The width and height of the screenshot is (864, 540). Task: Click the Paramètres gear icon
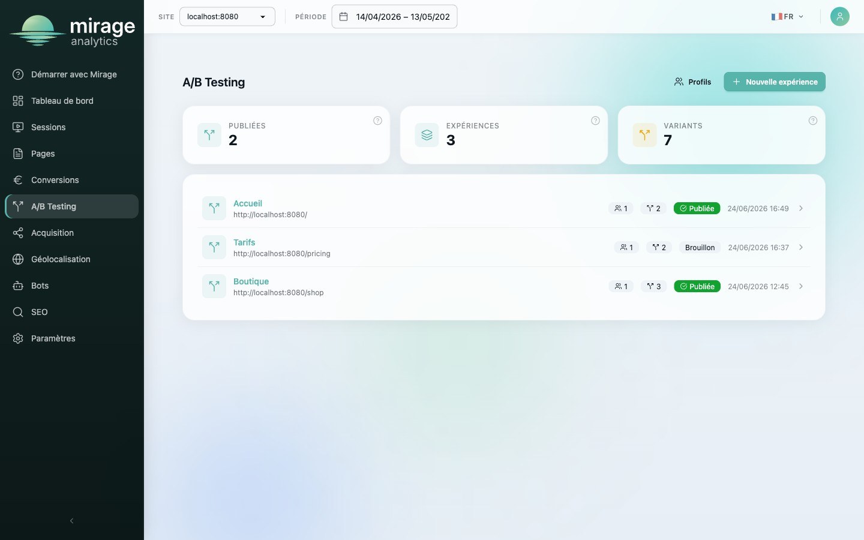[18, 338]
